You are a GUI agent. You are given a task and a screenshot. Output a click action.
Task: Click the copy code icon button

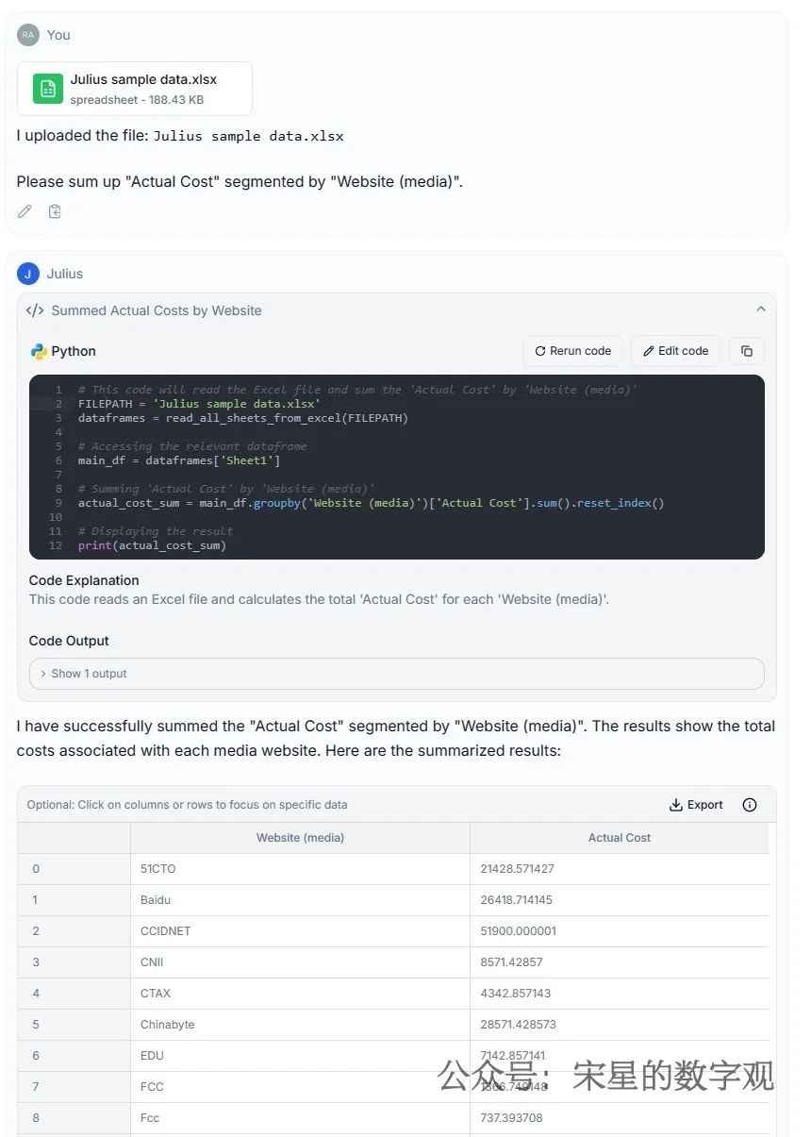coord(746,351)
